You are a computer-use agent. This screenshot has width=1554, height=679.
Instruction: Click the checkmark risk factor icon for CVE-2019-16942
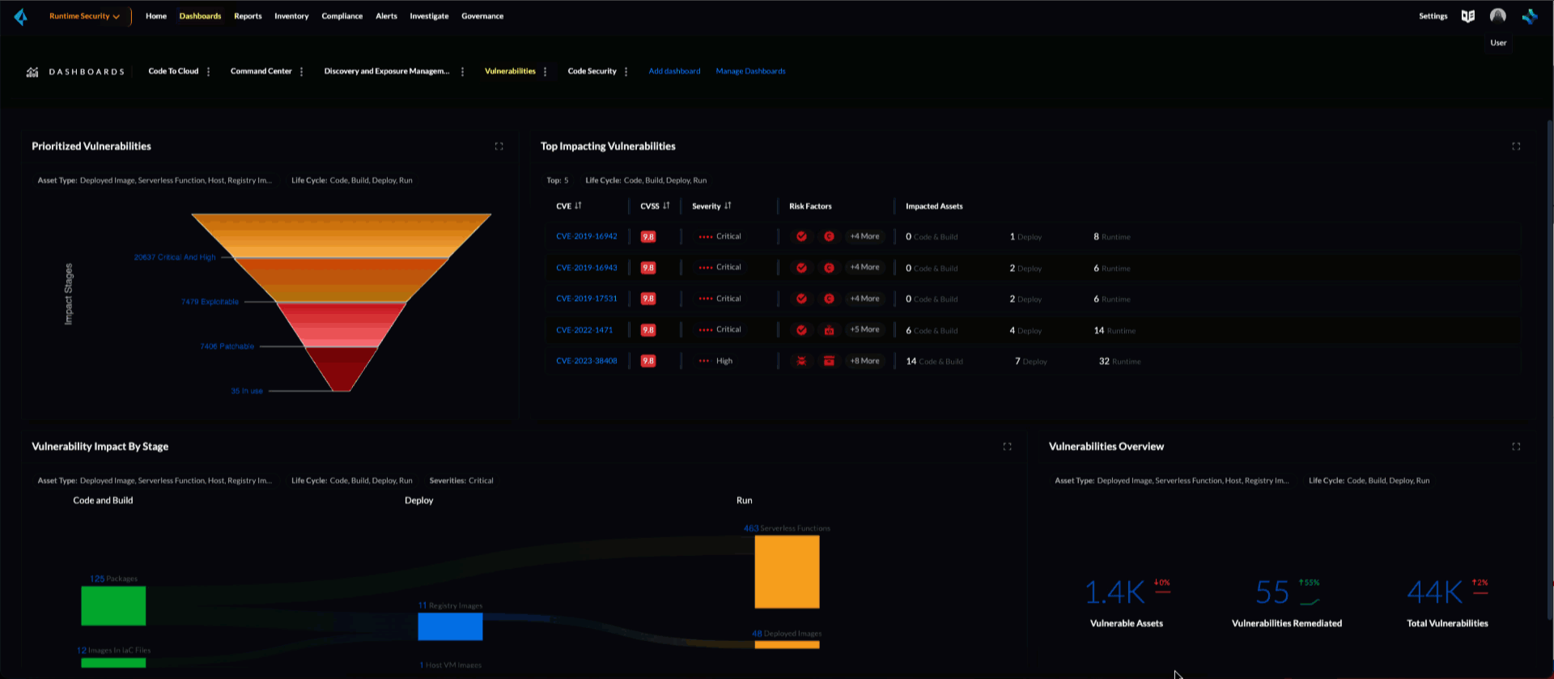pyautogui.click(x=801, y=236)
